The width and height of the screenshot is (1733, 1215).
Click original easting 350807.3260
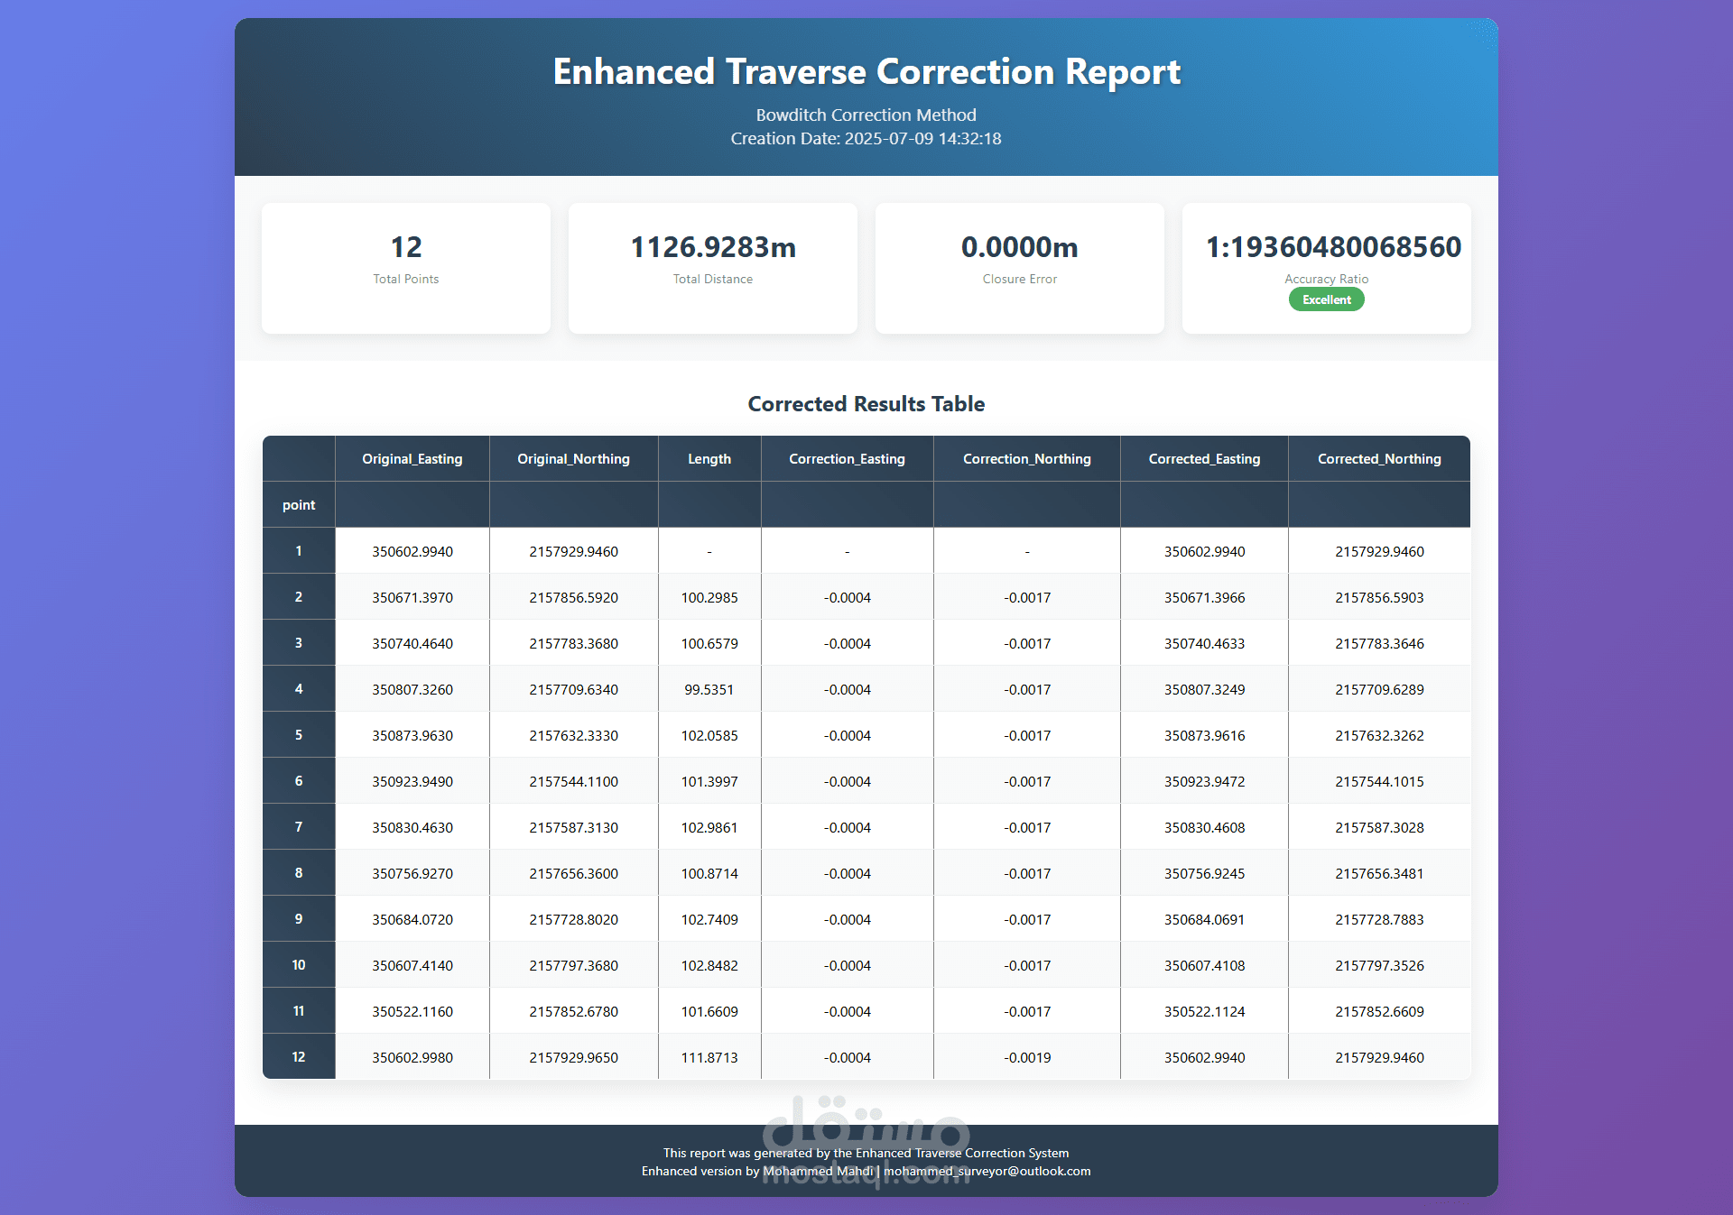pos(412,689)
